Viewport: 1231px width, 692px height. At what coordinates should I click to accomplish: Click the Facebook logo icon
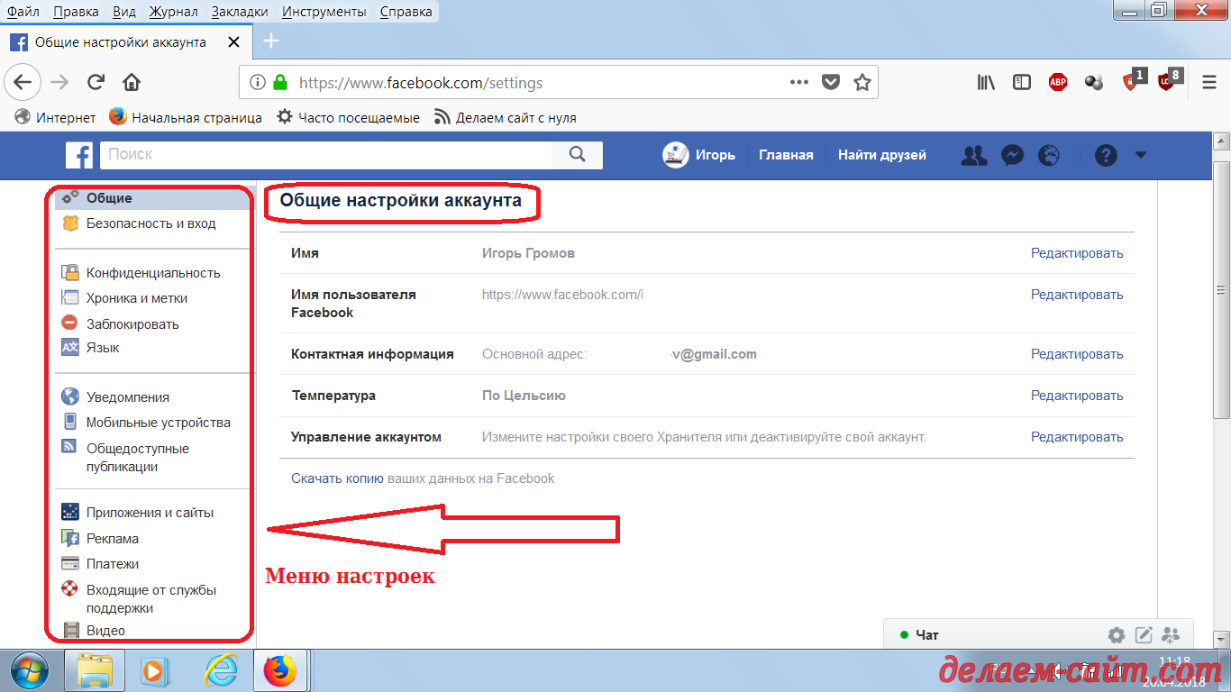tap(79, 155)
